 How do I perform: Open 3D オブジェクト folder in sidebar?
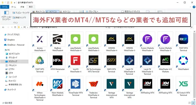pos(13,54)
